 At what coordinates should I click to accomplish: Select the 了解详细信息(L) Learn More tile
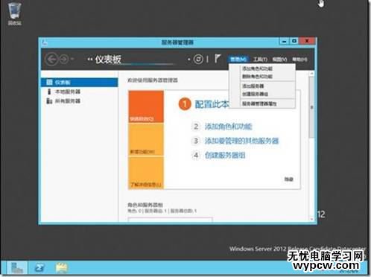(146, 173)
